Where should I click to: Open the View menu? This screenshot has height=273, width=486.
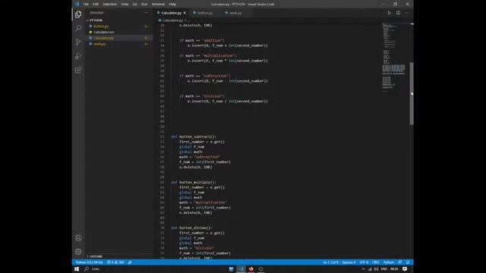pos(125,4)
